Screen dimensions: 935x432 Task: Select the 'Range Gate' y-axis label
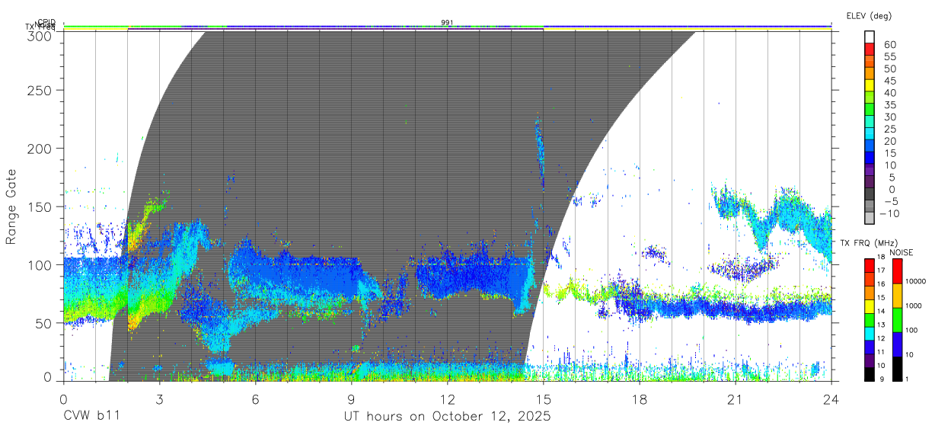(11, 206)
